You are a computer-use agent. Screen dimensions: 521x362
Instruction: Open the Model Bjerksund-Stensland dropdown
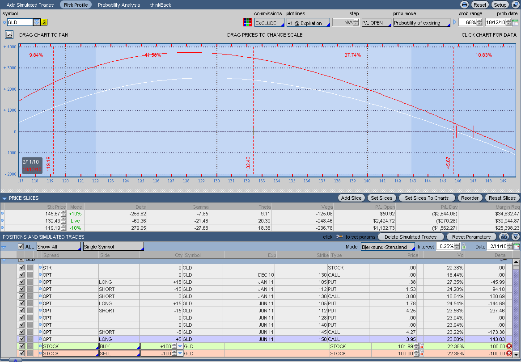[x=387, y=247]
